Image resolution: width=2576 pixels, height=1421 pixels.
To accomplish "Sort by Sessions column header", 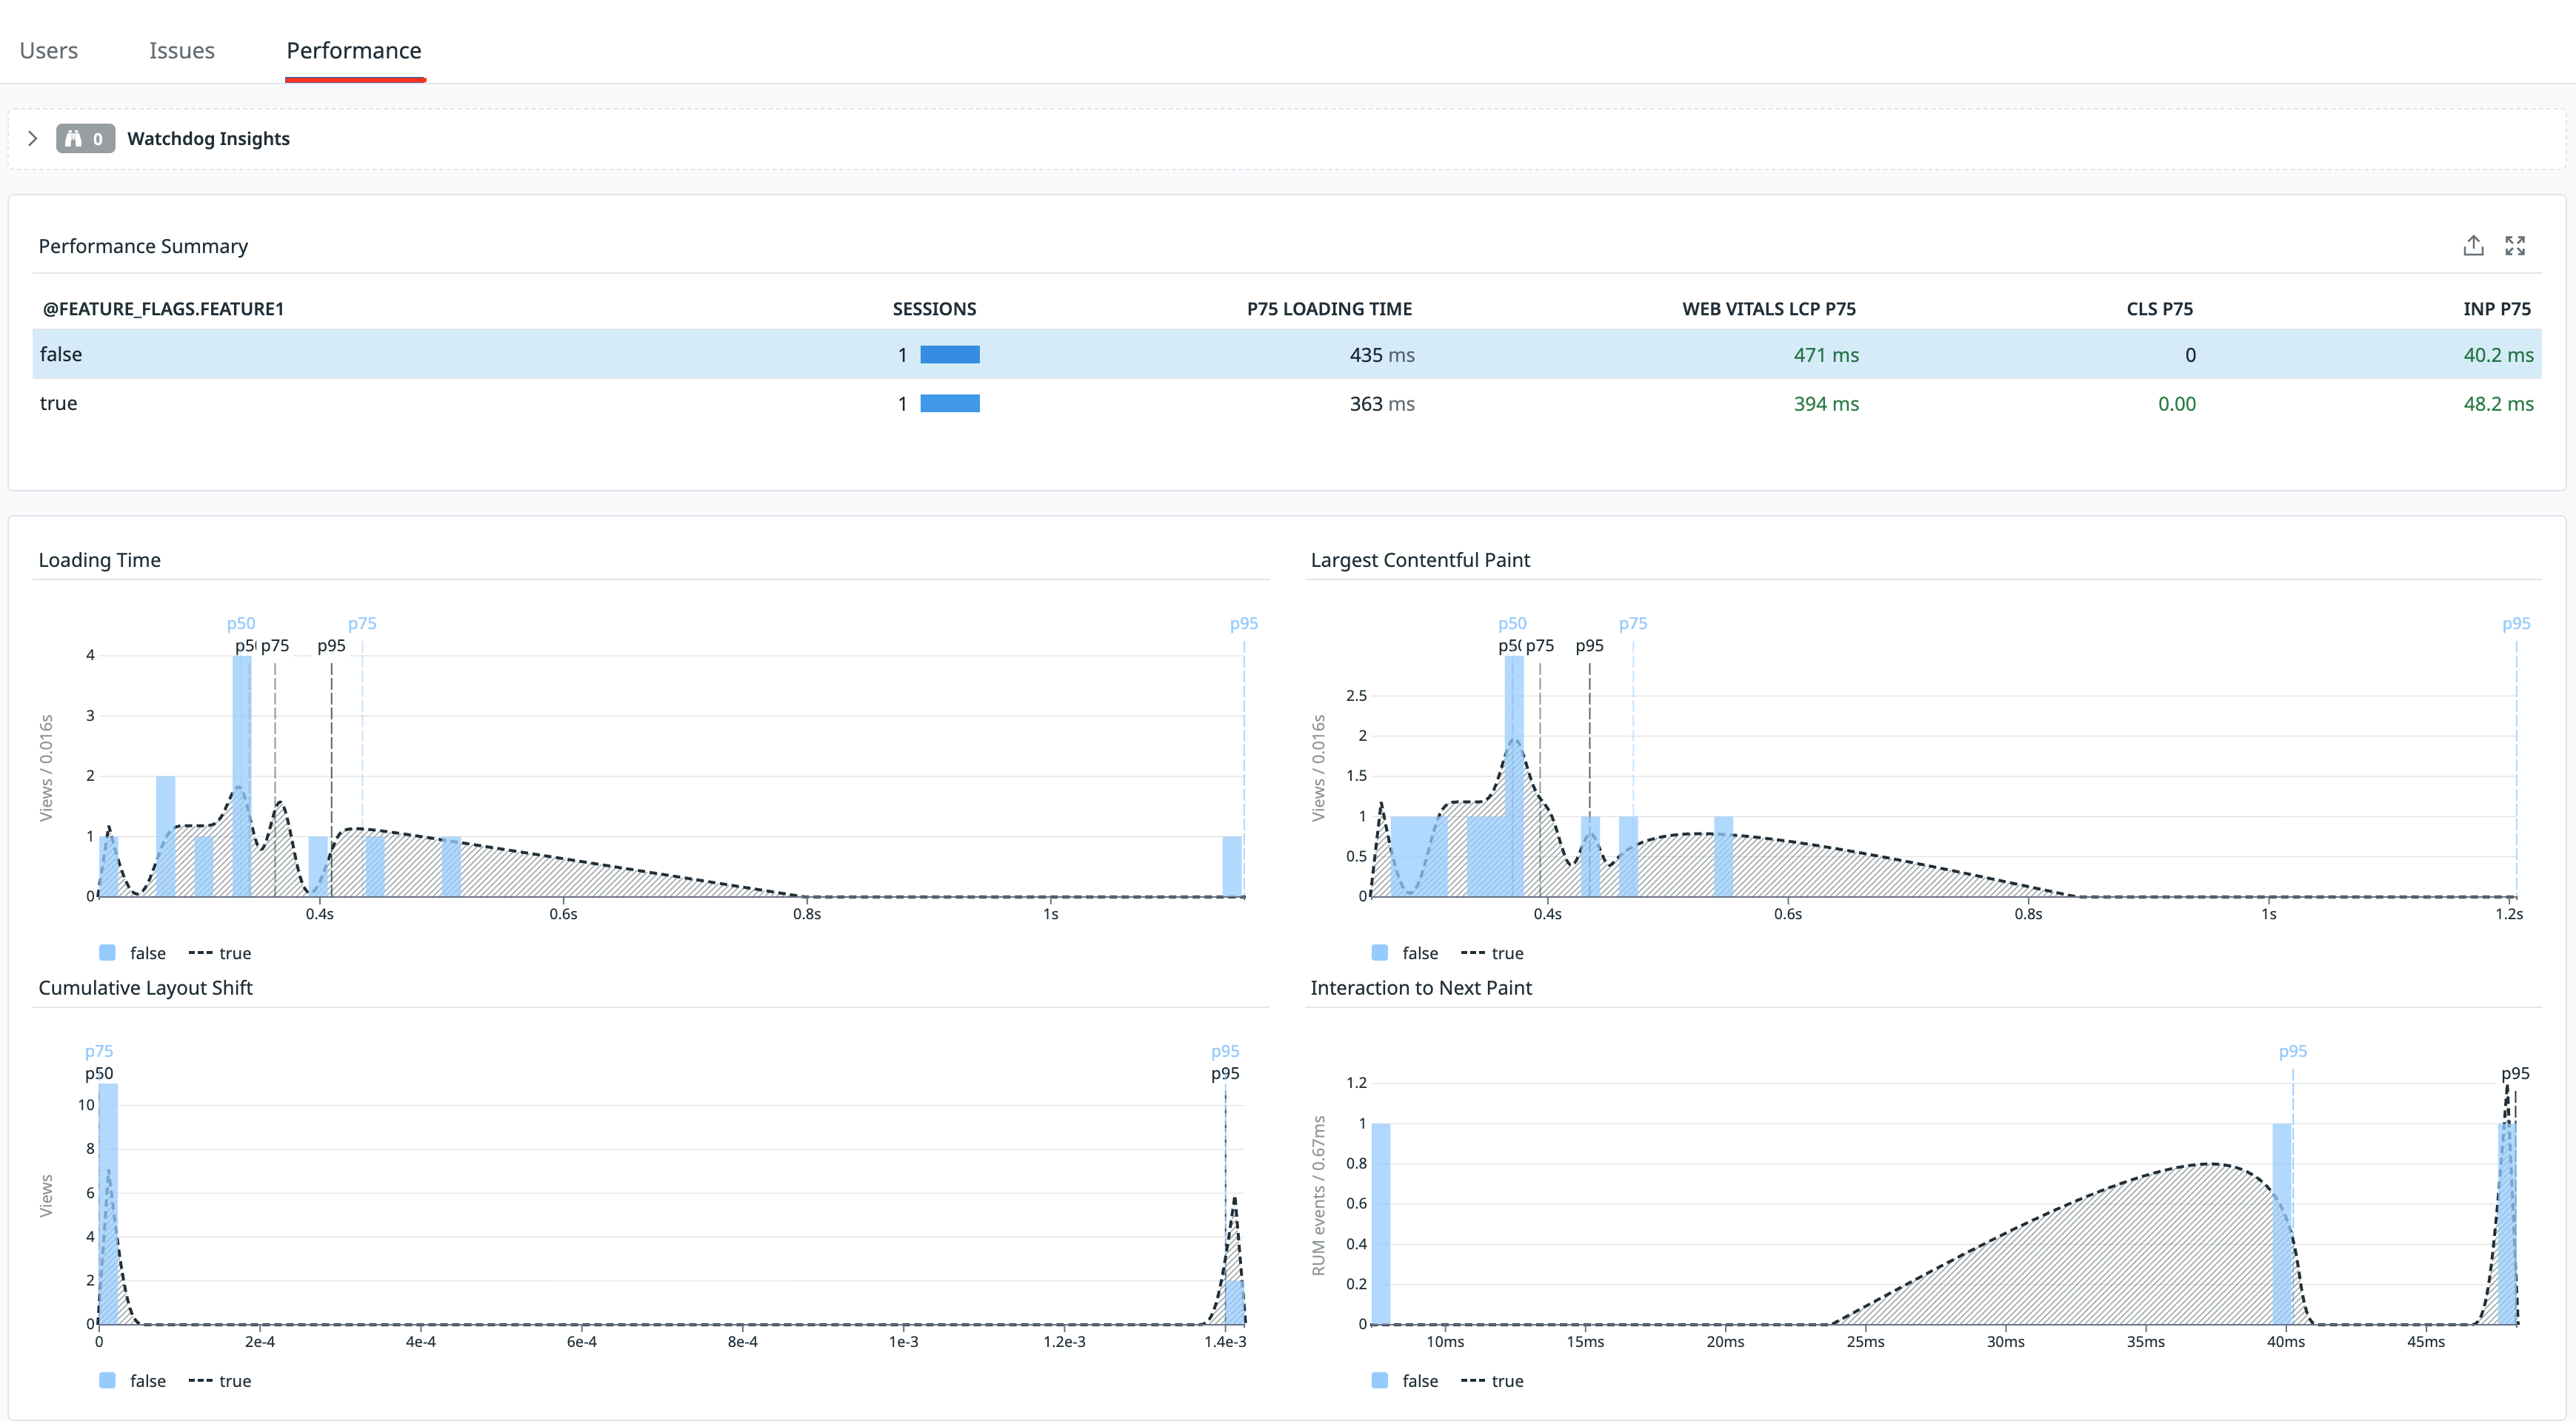I will point(934,309).
